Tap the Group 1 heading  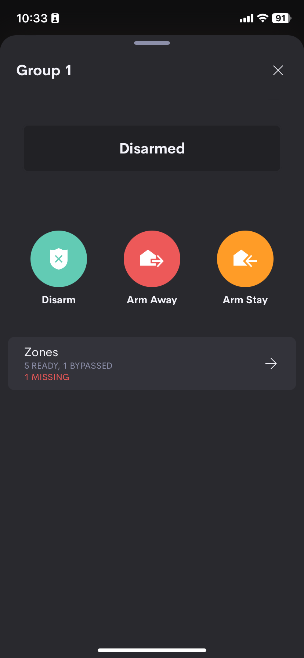[44, 70]
